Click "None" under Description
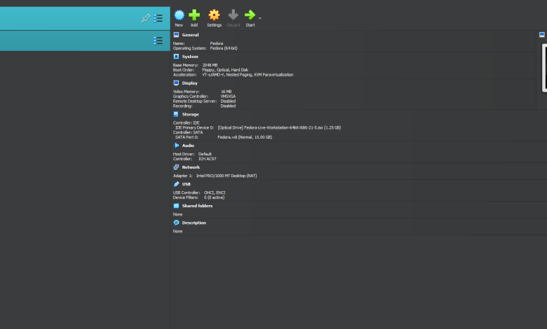The image size is (547, 329). pyautogui.click(x=177, y=232)
